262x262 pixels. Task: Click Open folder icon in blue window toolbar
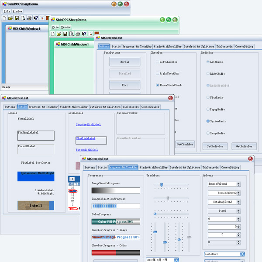tap(10, 18)
